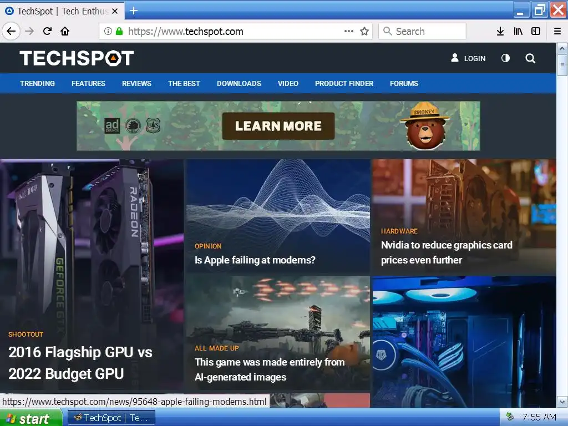Open Nvidia graphics card prices article
The image size is (568, 426).
coord(447,252)
